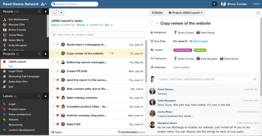The image size is (262, 136).
Task: Search people using the magnifier icon
Action: pyautogui.click(x=39, y=11)
